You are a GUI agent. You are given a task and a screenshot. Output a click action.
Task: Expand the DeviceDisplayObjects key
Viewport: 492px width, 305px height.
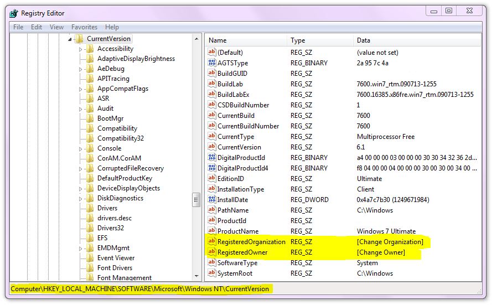coord(80,189)
